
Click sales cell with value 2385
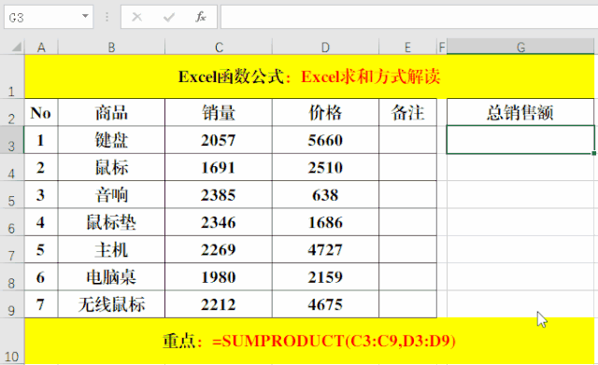click(219, 195)
